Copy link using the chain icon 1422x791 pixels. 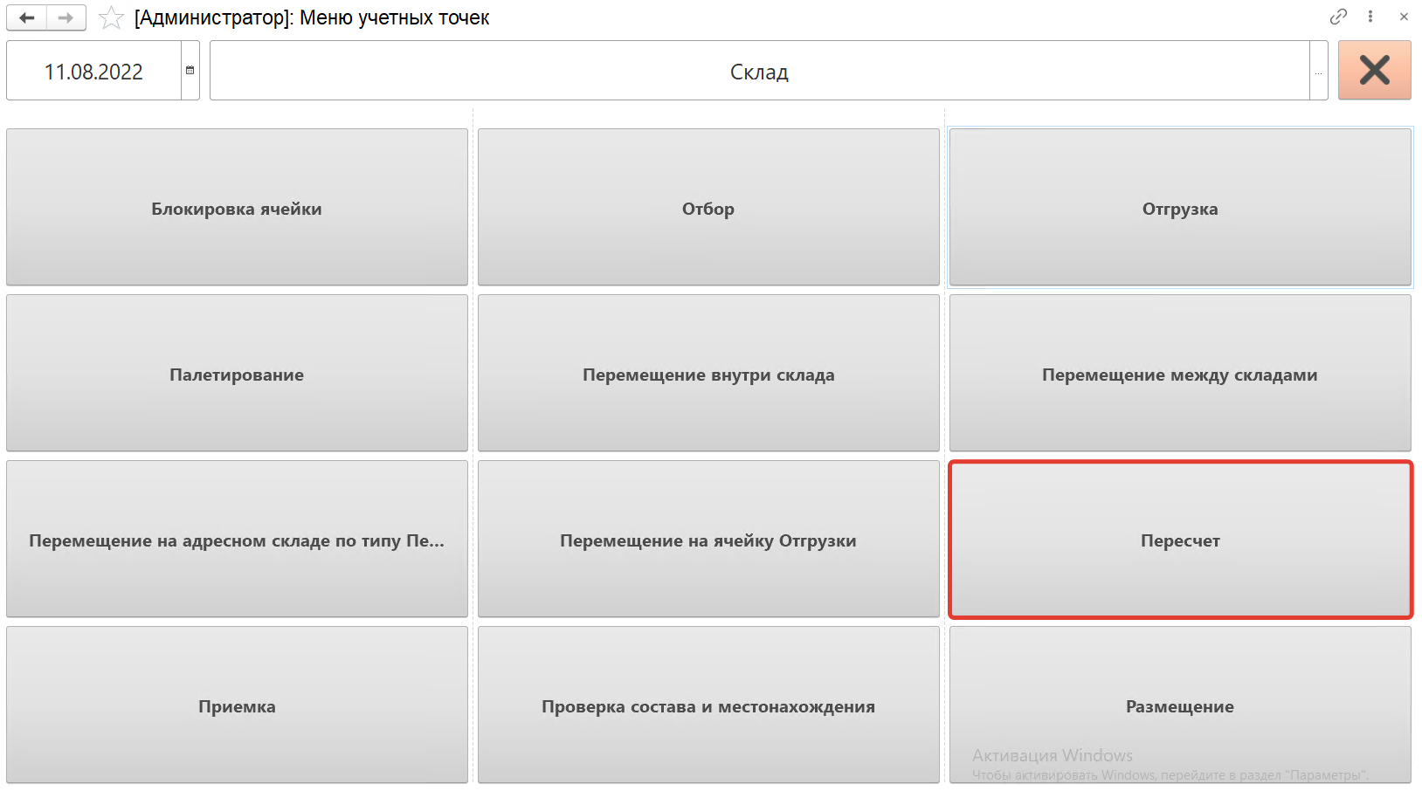coord(1338,17)
